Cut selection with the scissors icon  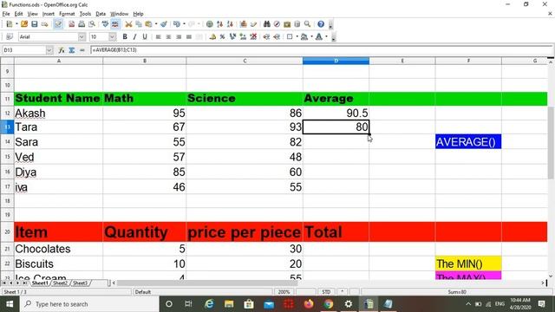[x=128, y=24]
